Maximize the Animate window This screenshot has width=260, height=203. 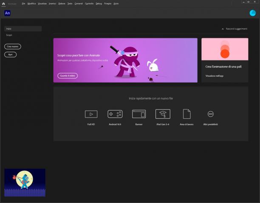point(249,2)
